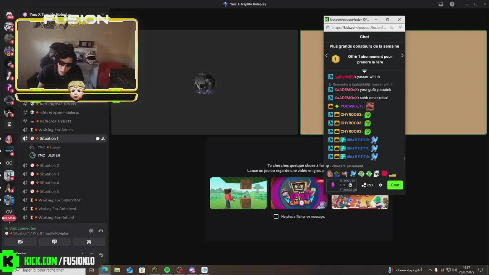
Task: Open Microsoft Edge from the taskbar
Action: (104, 270)
